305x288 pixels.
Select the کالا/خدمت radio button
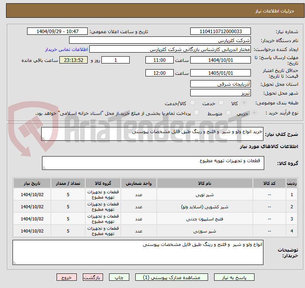(192, 103)
